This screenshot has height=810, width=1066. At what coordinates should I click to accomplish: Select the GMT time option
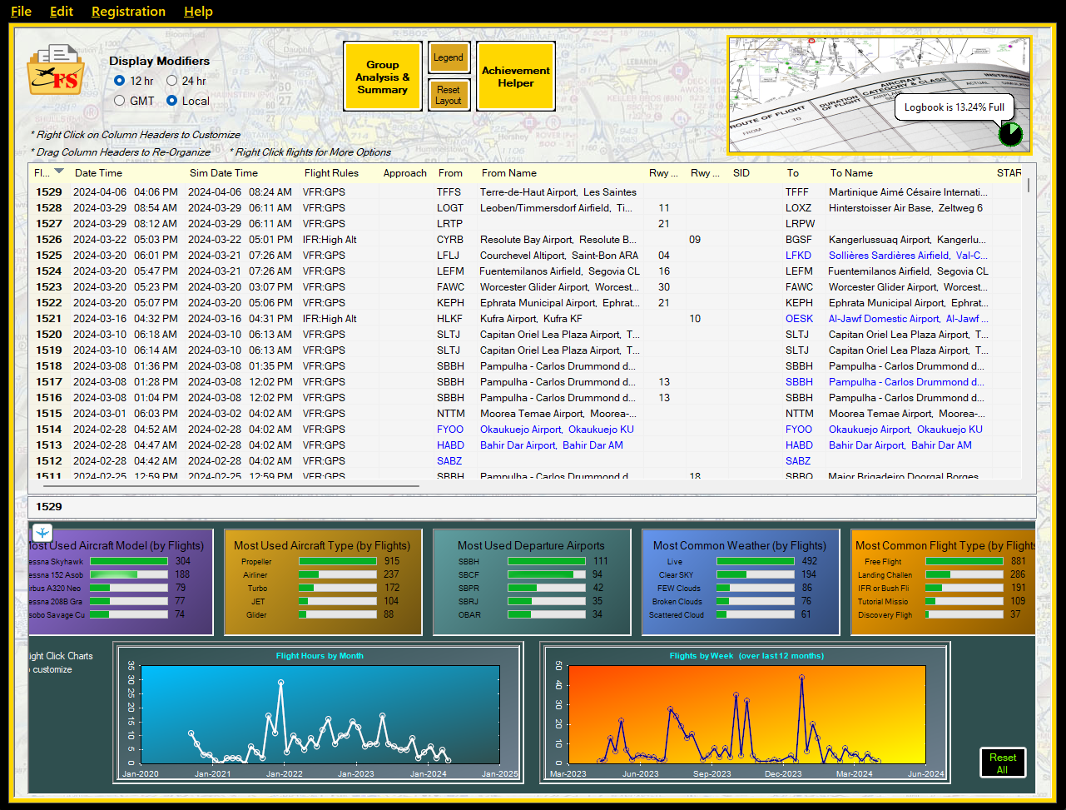click(x=120, y=101)
